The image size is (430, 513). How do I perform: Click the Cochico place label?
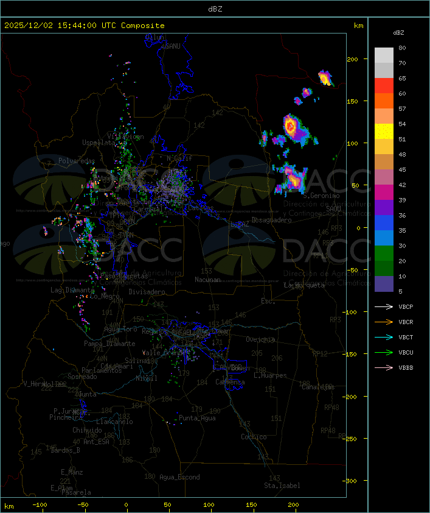[x=254, y=437]
